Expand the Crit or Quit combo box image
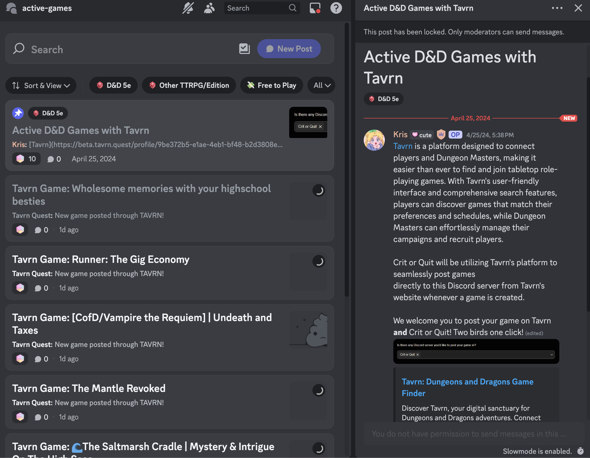This screenshot has width=590, height=458. click(476, 351)
